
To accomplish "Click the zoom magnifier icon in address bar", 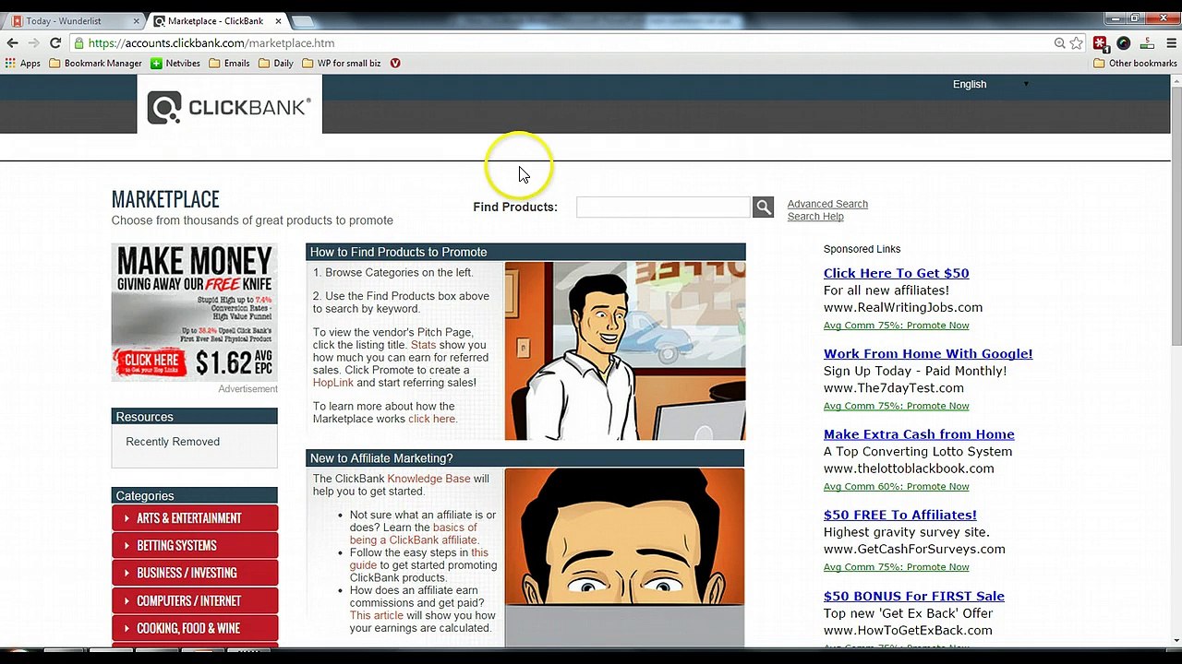I will tap(1060, 43).
